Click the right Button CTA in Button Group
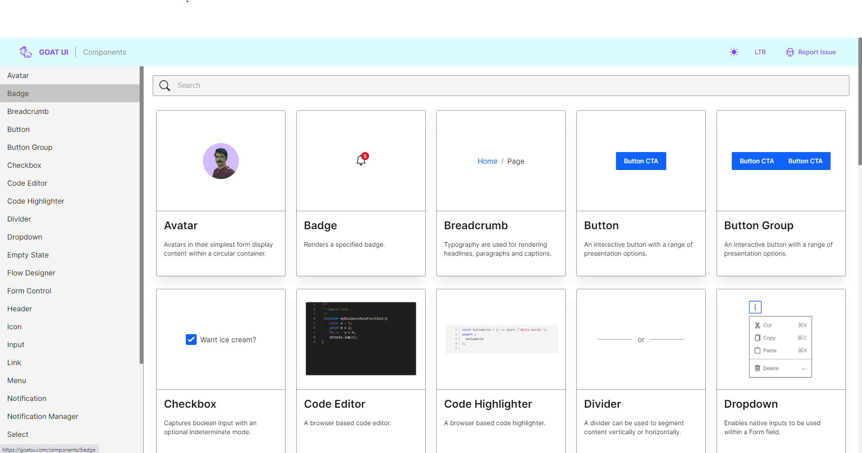This screenshot has height=453, width=862. pyautogui.click(x=805, y=161)
